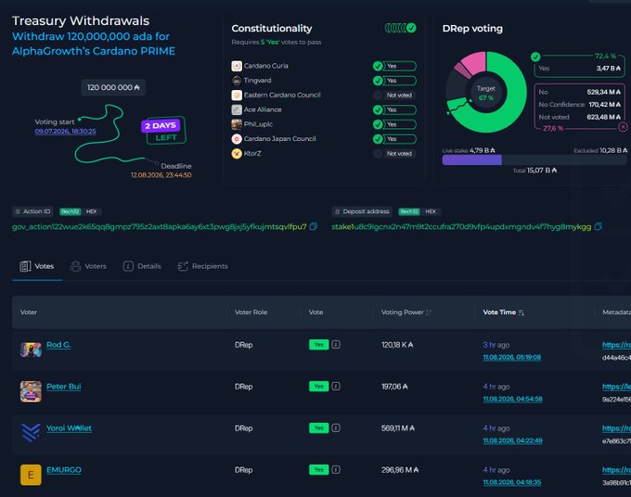Click the Voter column header
This screenshot has height=497, width=631.
click(x=29, y=312)
